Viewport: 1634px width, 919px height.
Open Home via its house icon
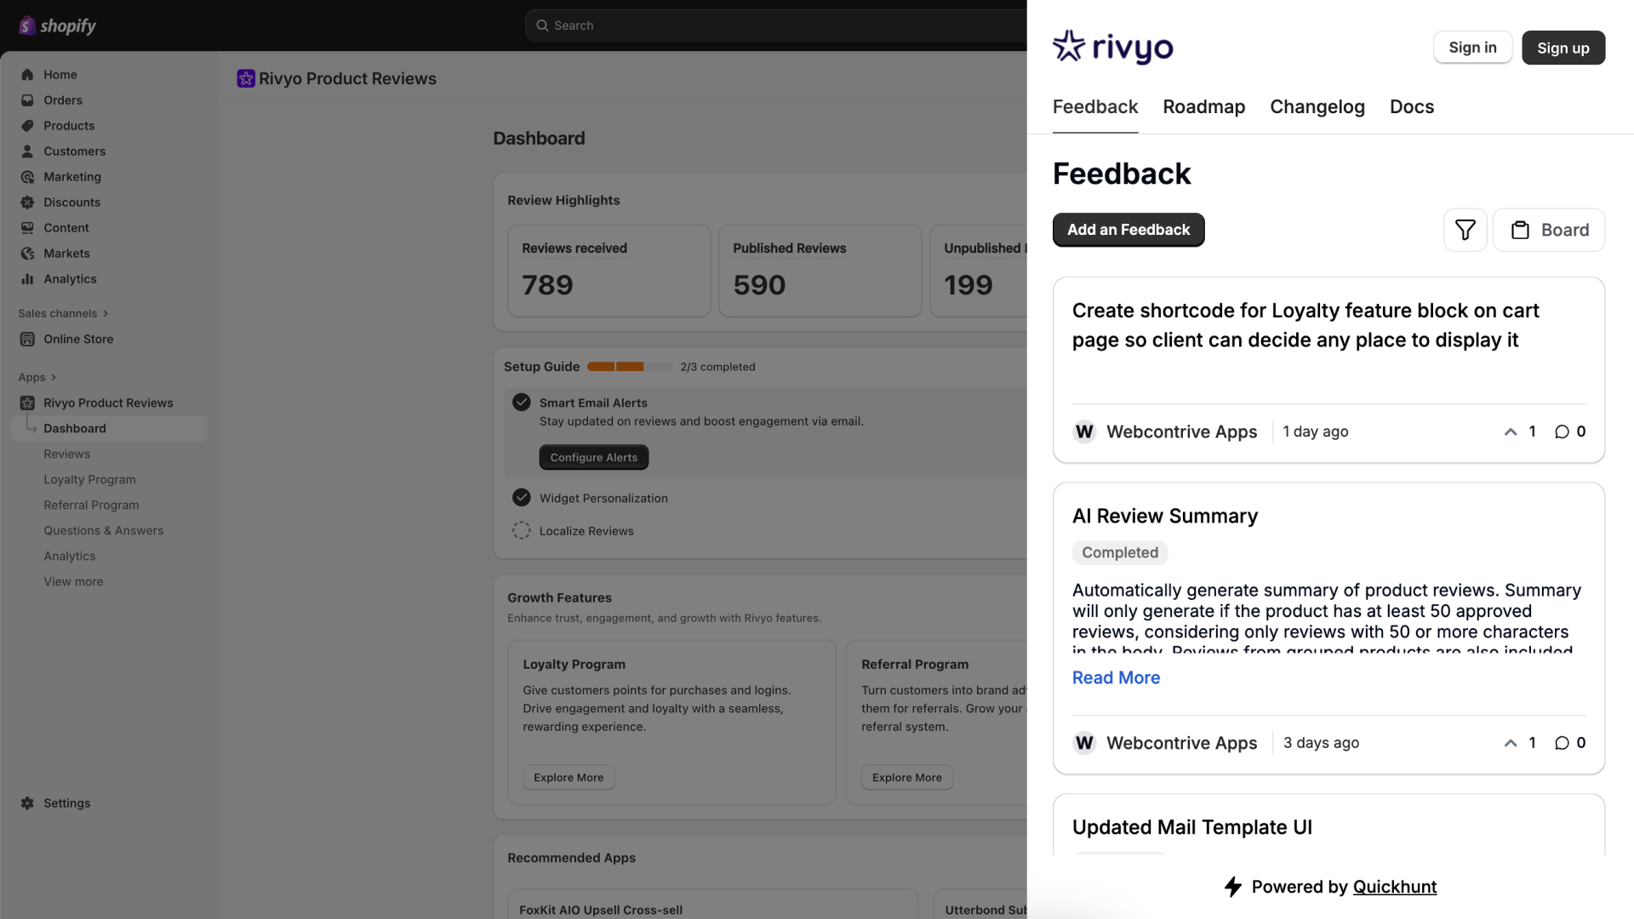27,75
